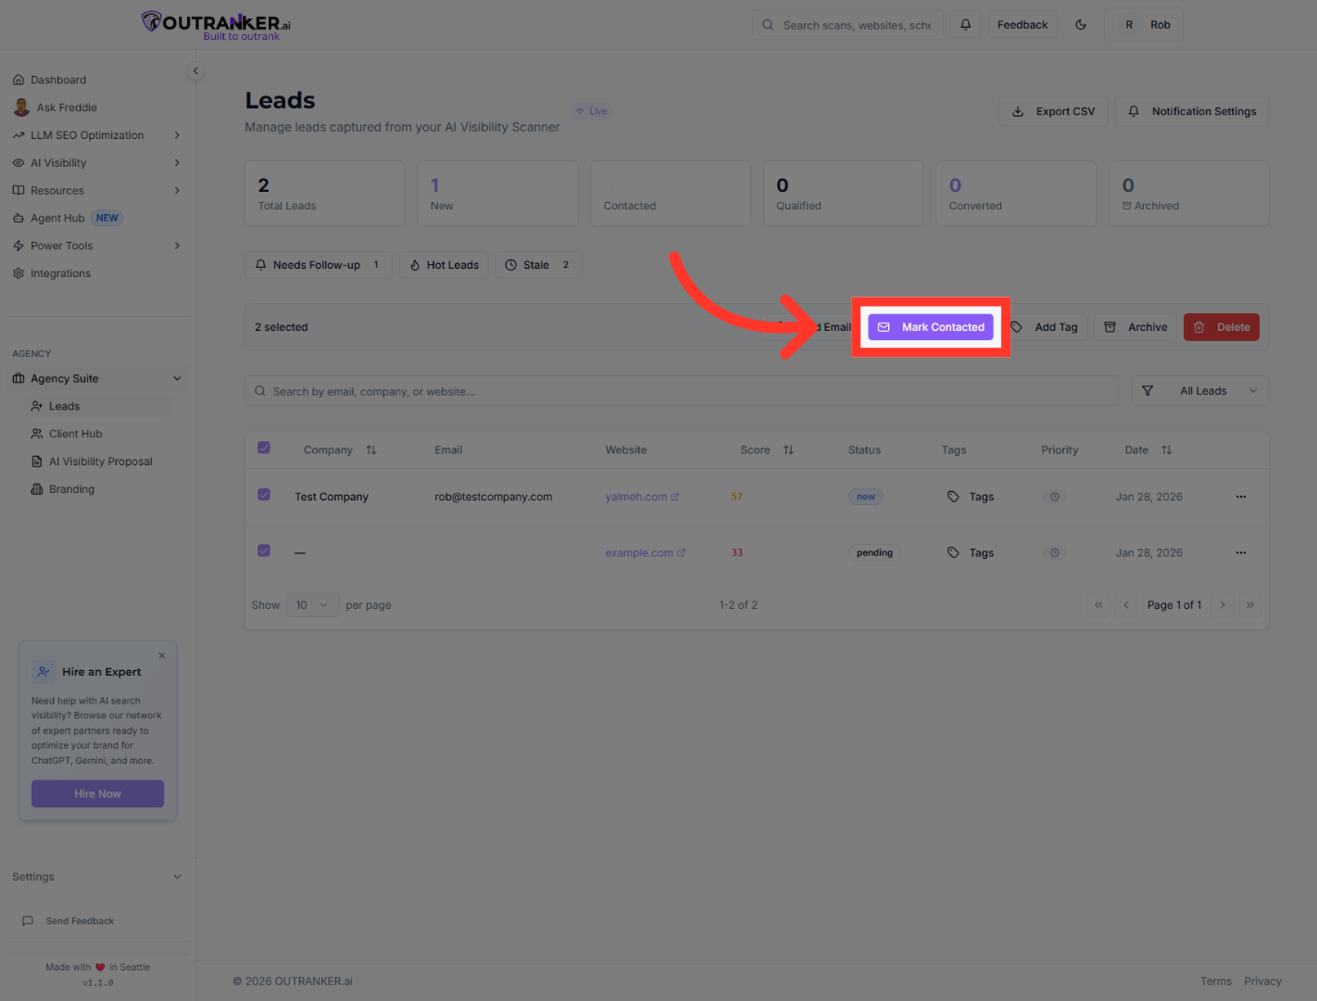Uncheck the Test Company row checkbox

pos(264,495)
